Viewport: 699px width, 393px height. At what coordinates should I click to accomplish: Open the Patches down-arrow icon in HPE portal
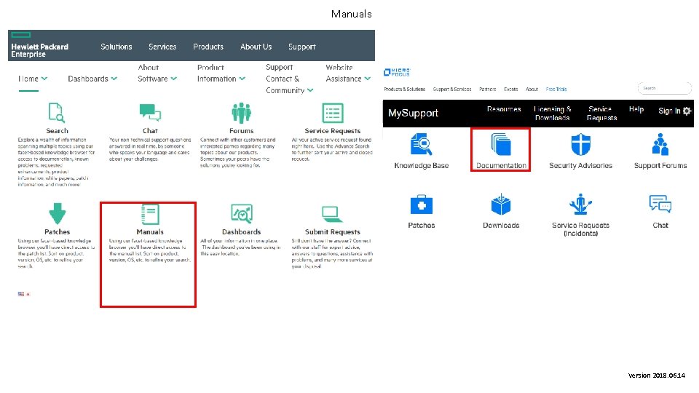(57, 213)
